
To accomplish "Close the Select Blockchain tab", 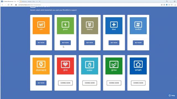I will pyautogui.click(x=18, y=1).
